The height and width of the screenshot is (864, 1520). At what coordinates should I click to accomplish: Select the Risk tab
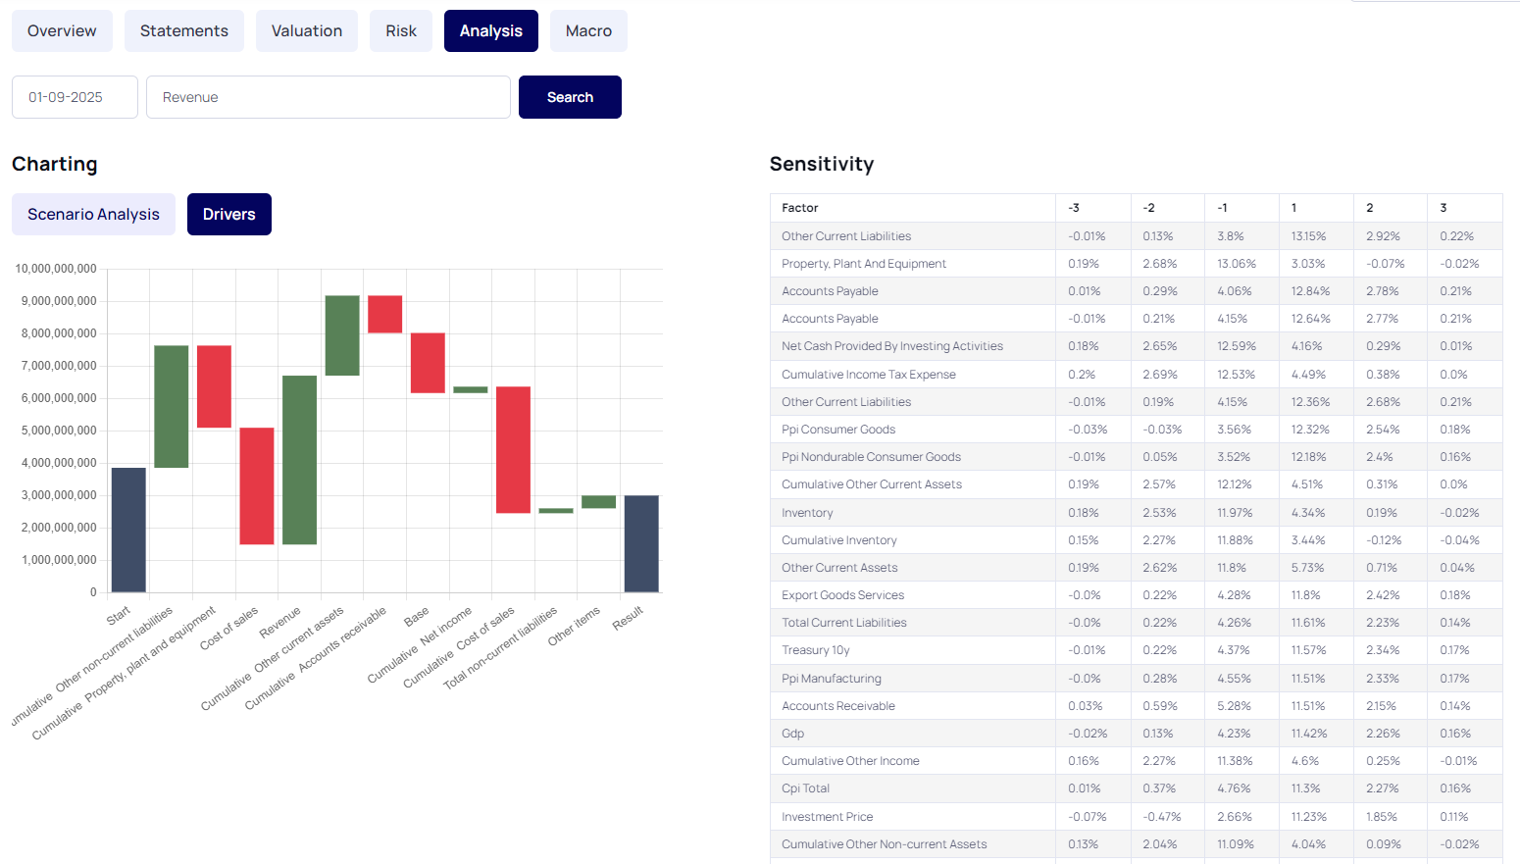[x=401, y=30]
